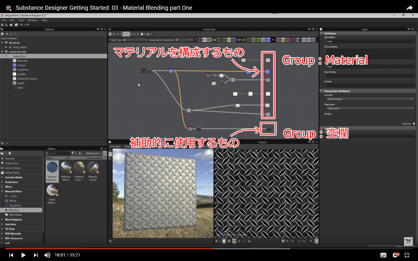Click the Pixel Processor (Pix) shortcut icon
Viewport: 418px width, 261px height.
273,40
